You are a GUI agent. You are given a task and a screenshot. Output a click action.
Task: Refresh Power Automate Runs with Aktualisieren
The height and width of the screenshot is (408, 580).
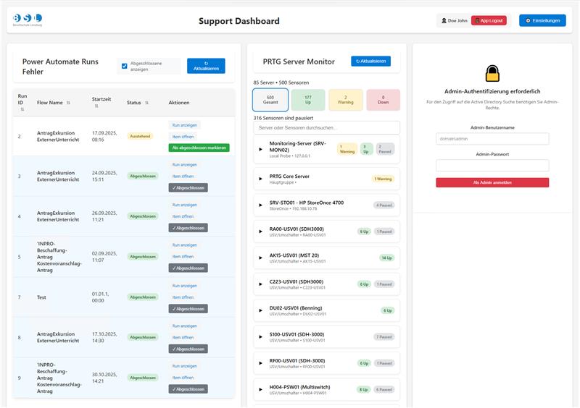coord(206,66)
